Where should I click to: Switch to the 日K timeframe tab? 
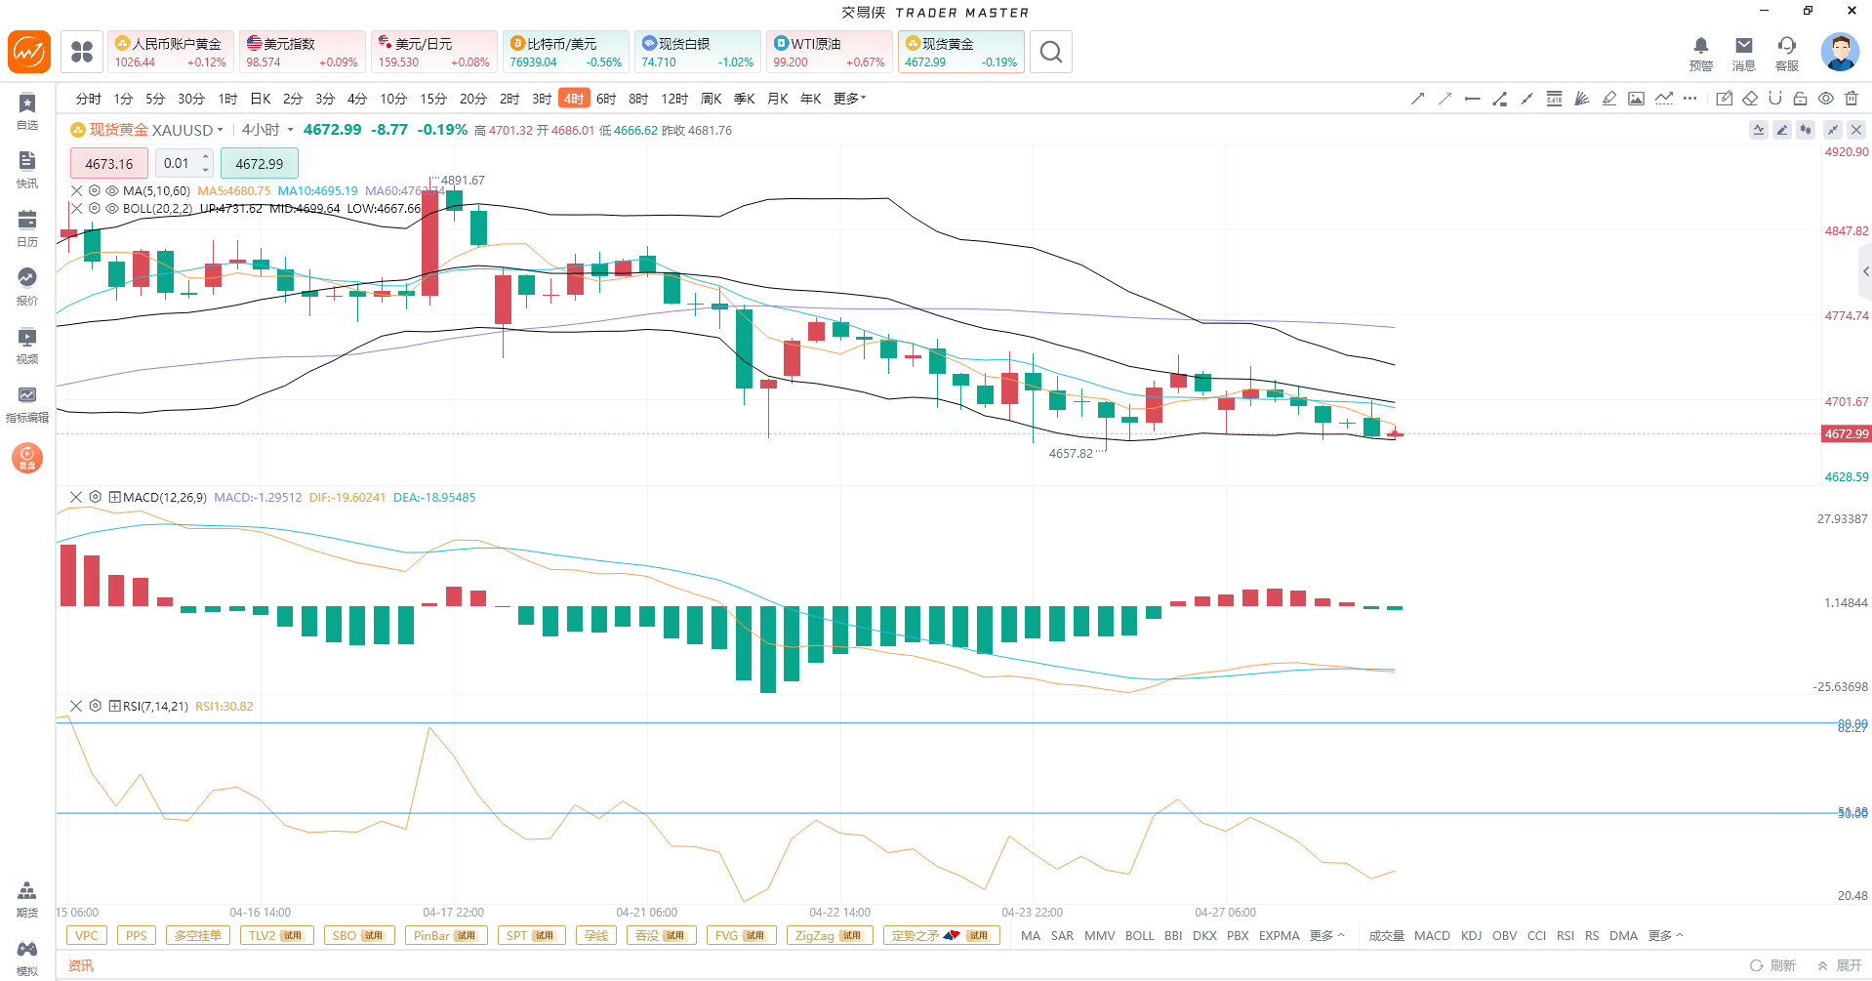[x=261, y=99]
